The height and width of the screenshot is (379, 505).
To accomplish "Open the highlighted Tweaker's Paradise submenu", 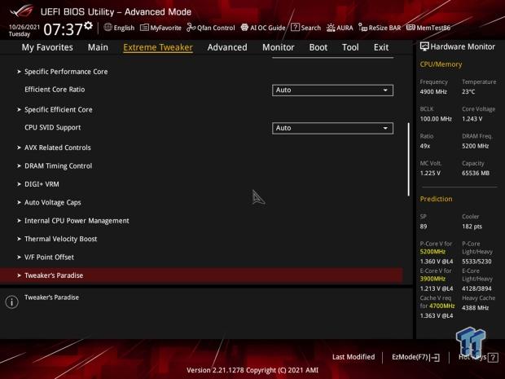I will coord(201,275).
